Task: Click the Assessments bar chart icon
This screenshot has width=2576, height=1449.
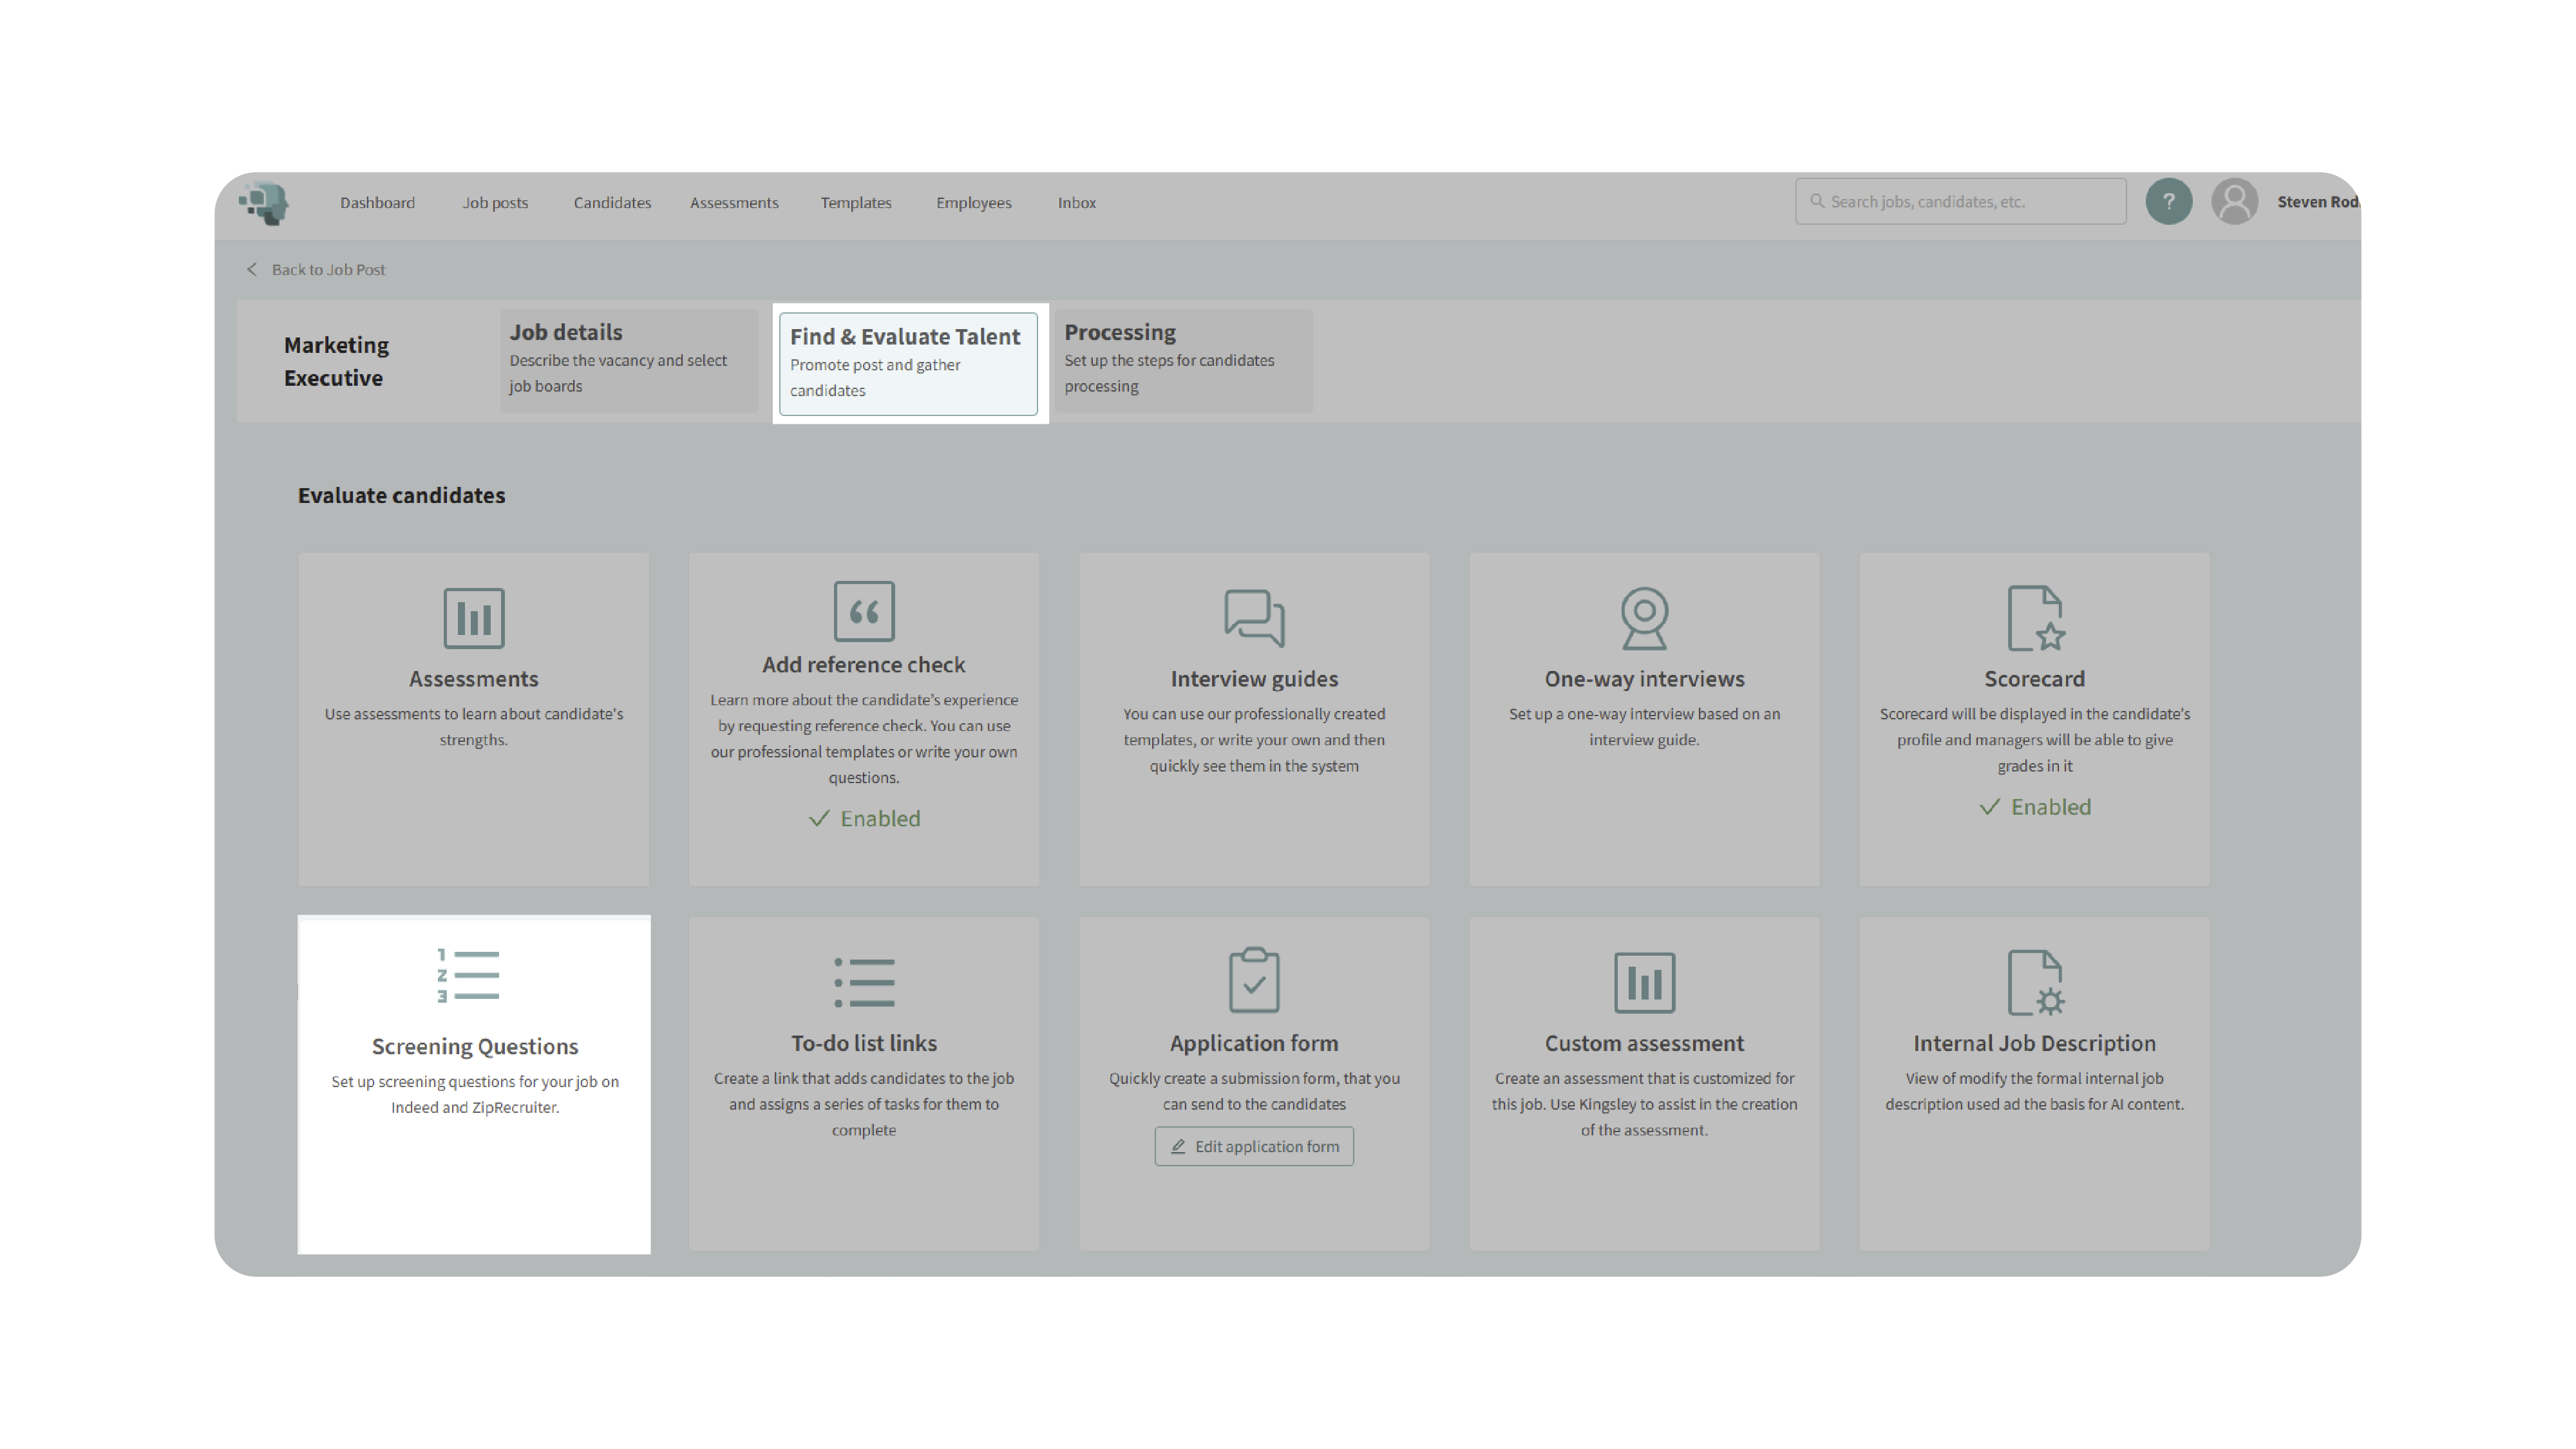Action: coord(473,618)
